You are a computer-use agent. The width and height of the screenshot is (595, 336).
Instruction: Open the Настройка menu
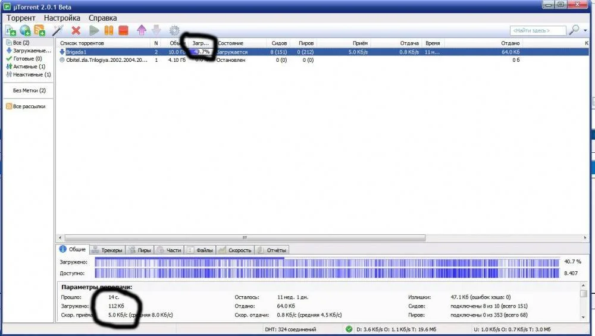click(62, 18)
